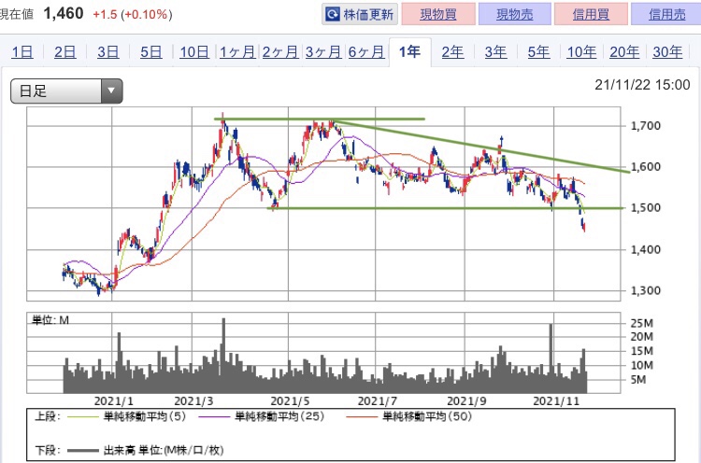Click the volume spike bar near 2021/11
Viewport: 701px width, 463px height.
[551, 358]
